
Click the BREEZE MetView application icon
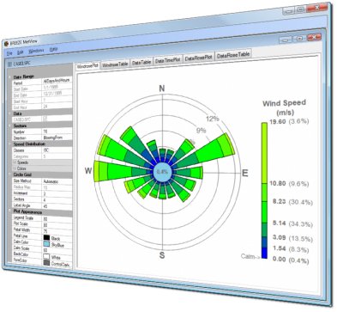click(6, 44)
